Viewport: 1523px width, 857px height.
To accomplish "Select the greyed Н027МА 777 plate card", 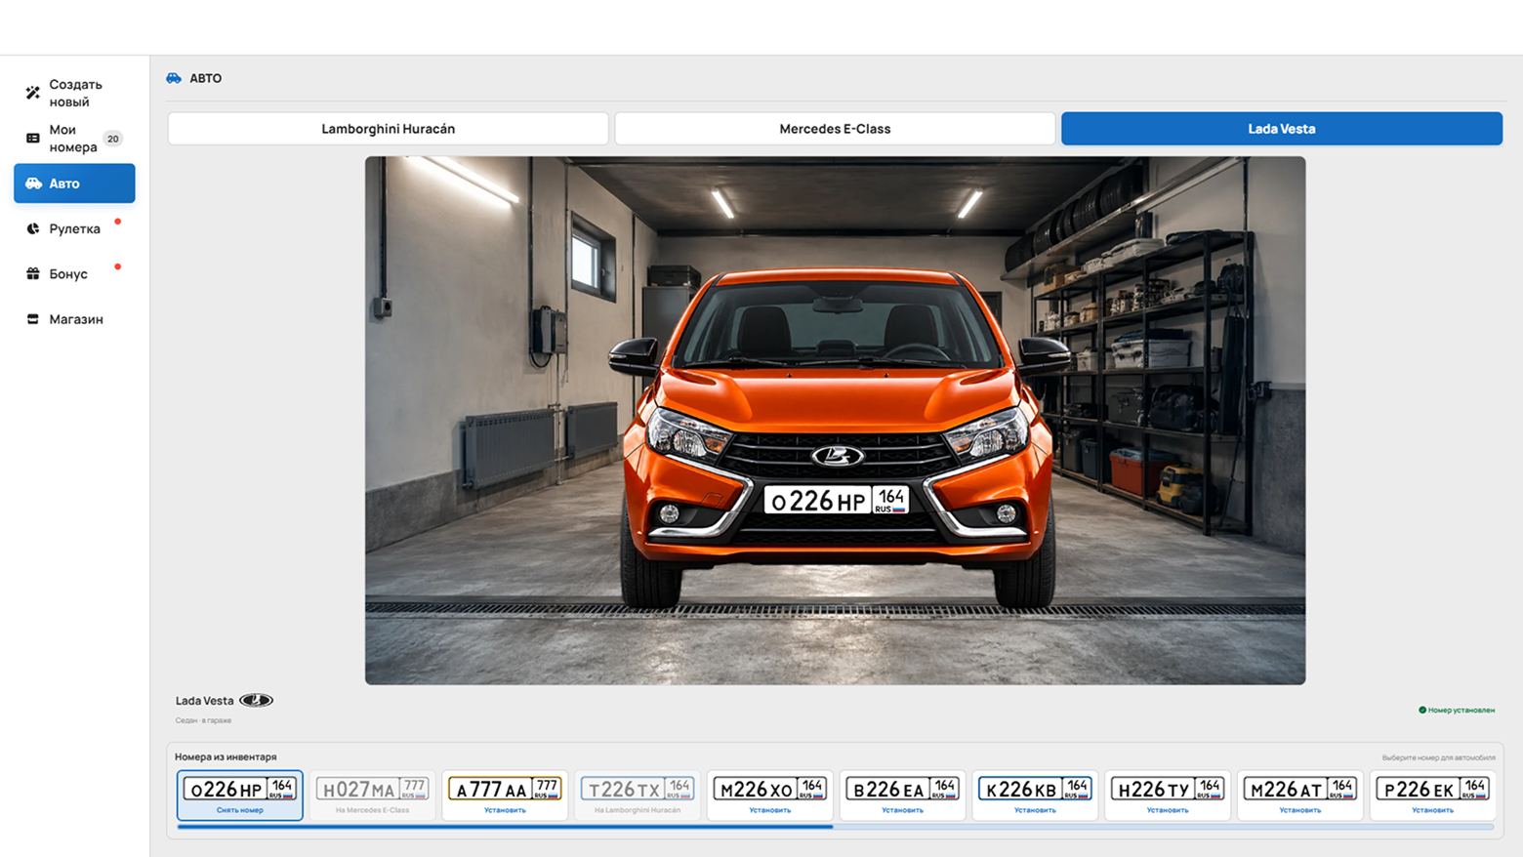I will [x=372, y=795].
